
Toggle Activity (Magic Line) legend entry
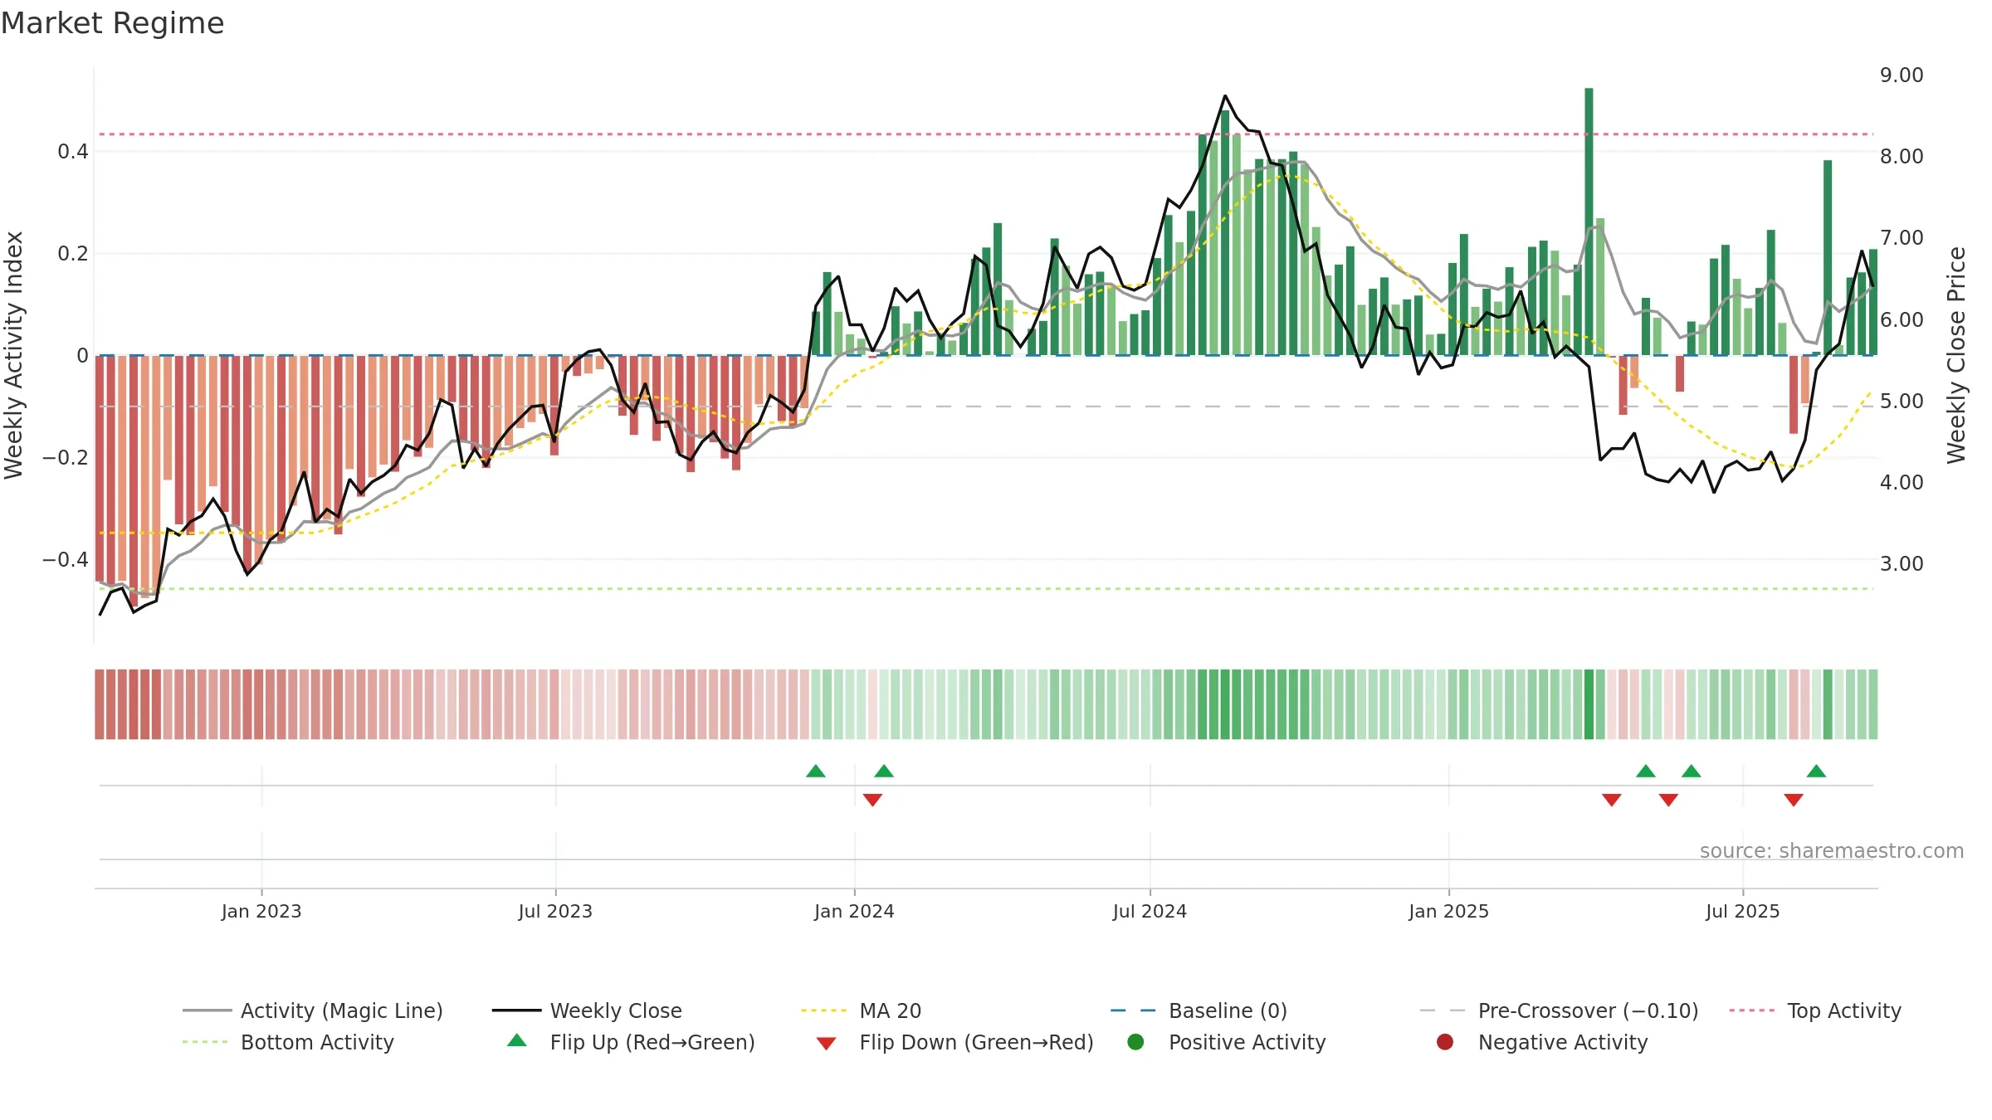pyautogui.click(x=313, y=1010)
